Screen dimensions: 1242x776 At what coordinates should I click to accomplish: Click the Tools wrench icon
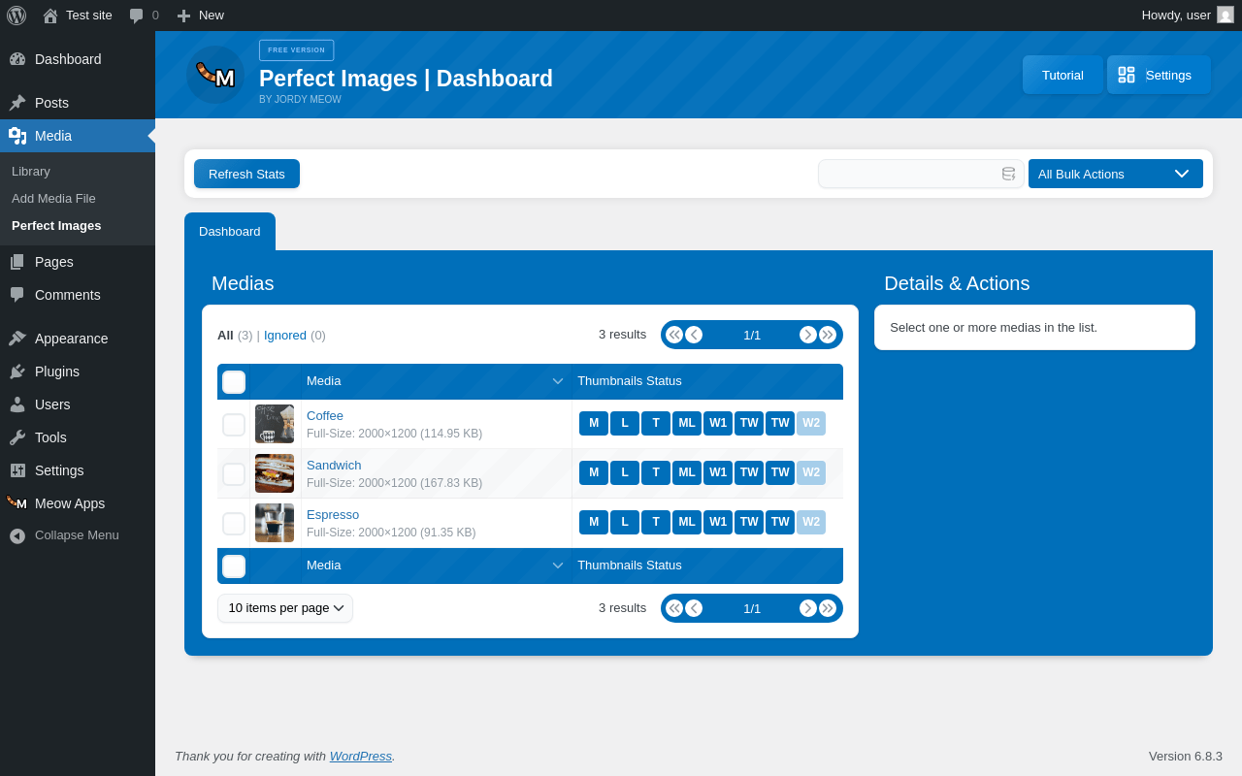click(17, 437)
